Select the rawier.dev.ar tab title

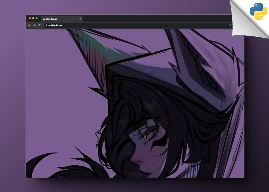click(50, 19)
